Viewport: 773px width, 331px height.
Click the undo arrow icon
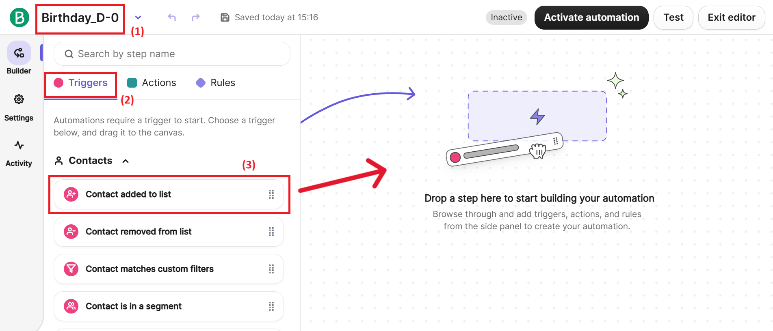click(172, 17)
